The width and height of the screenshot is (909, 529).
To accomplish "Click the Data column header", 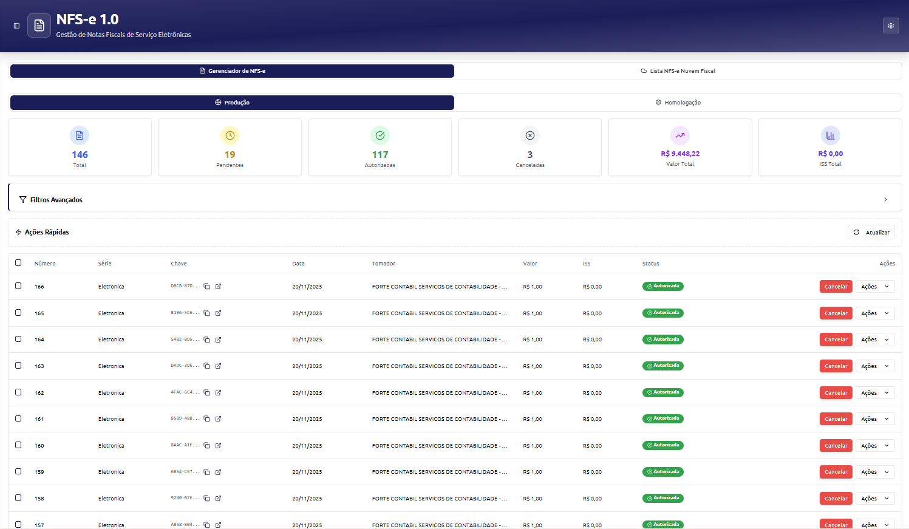I will click(x=298, y=264).
